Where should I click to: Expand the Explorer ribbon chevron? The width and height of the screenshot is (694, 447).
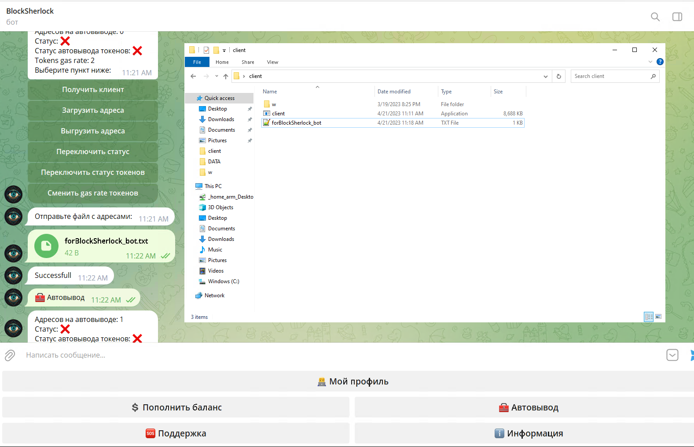tap(650, 62)
